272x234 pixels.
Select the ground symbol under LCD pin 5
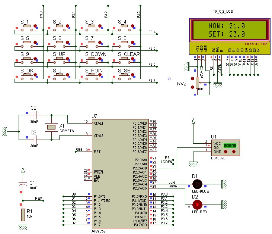218,85
